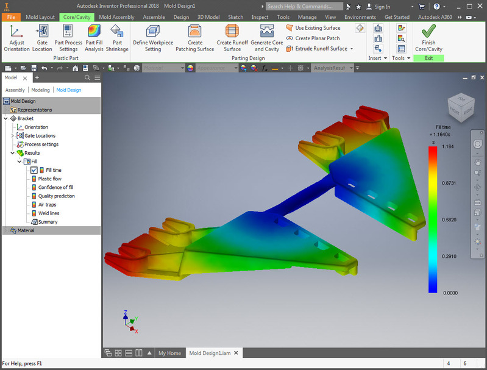Select the Gate Location tool
Screen dimensions: 487x370
42,38
